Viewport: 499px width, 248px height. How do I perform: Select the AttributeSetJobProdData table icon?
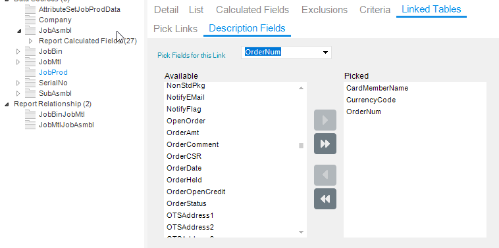(30, 10)
